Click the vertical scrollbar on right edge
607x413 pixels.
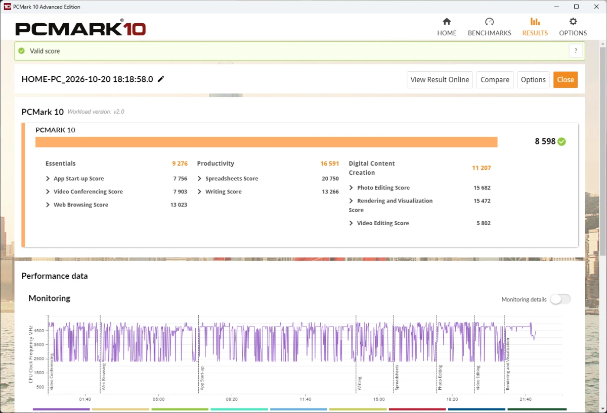[x=602, y=151]
